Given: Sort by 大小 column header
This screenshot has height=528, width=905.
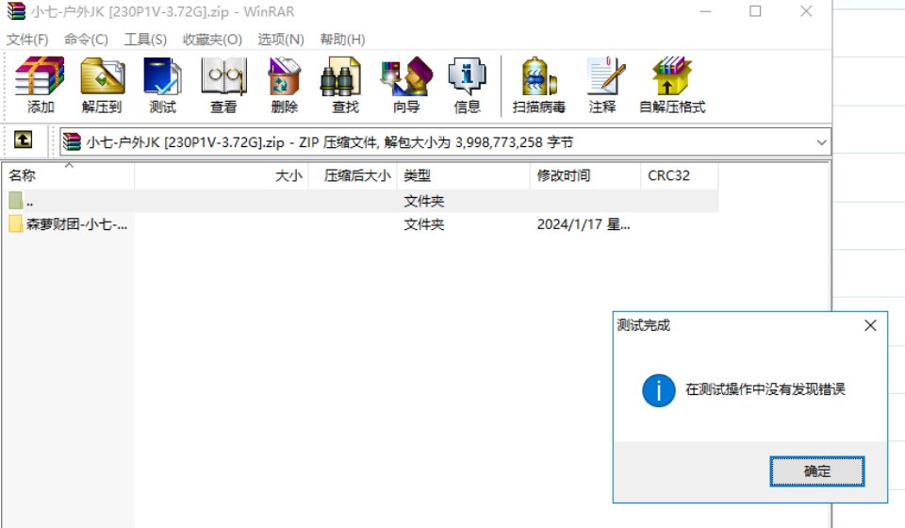Looking at the screenshot, I should pyautogui.click(x=222, y=175).
